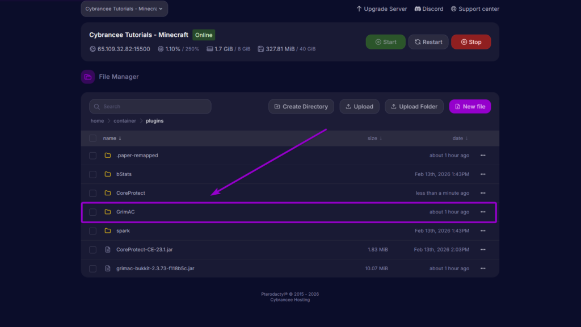
Task: Click the disk icon beside 327.81 MiB
Action: pos(260,49)
